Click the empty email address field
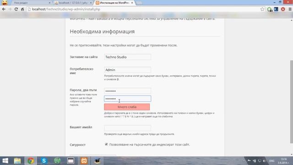Image resolution: width=293 pixels, height=165 pixels. click(127, 128)
